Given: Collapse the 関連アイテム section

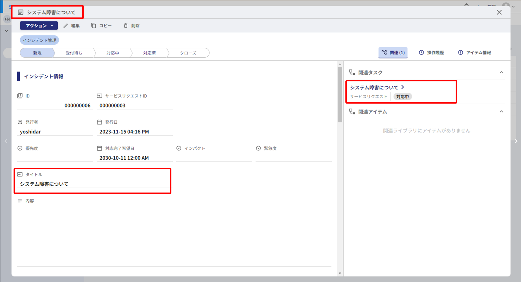Looking at the screenshot, I should point(501,112).
